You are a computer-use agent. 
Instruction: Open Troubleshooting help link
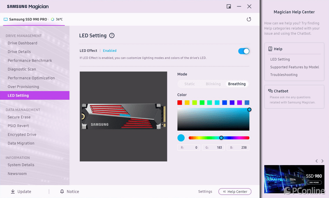tap(283, 75)
